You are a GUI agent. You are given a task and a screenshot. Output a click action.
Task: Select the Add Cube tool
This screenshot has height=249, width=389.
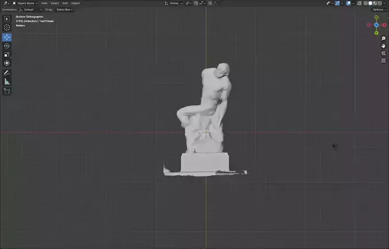click(x=7, y=91)
